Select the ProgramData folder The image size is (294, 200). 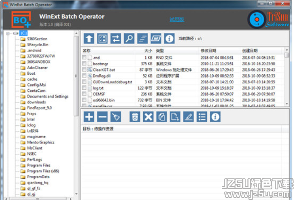click(38, 177)
